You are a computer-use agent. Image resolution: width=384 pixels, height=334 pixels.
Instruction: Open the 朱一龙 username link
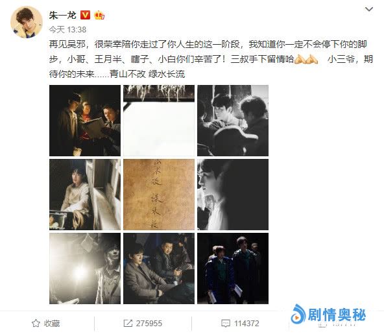tap(63, 15)
